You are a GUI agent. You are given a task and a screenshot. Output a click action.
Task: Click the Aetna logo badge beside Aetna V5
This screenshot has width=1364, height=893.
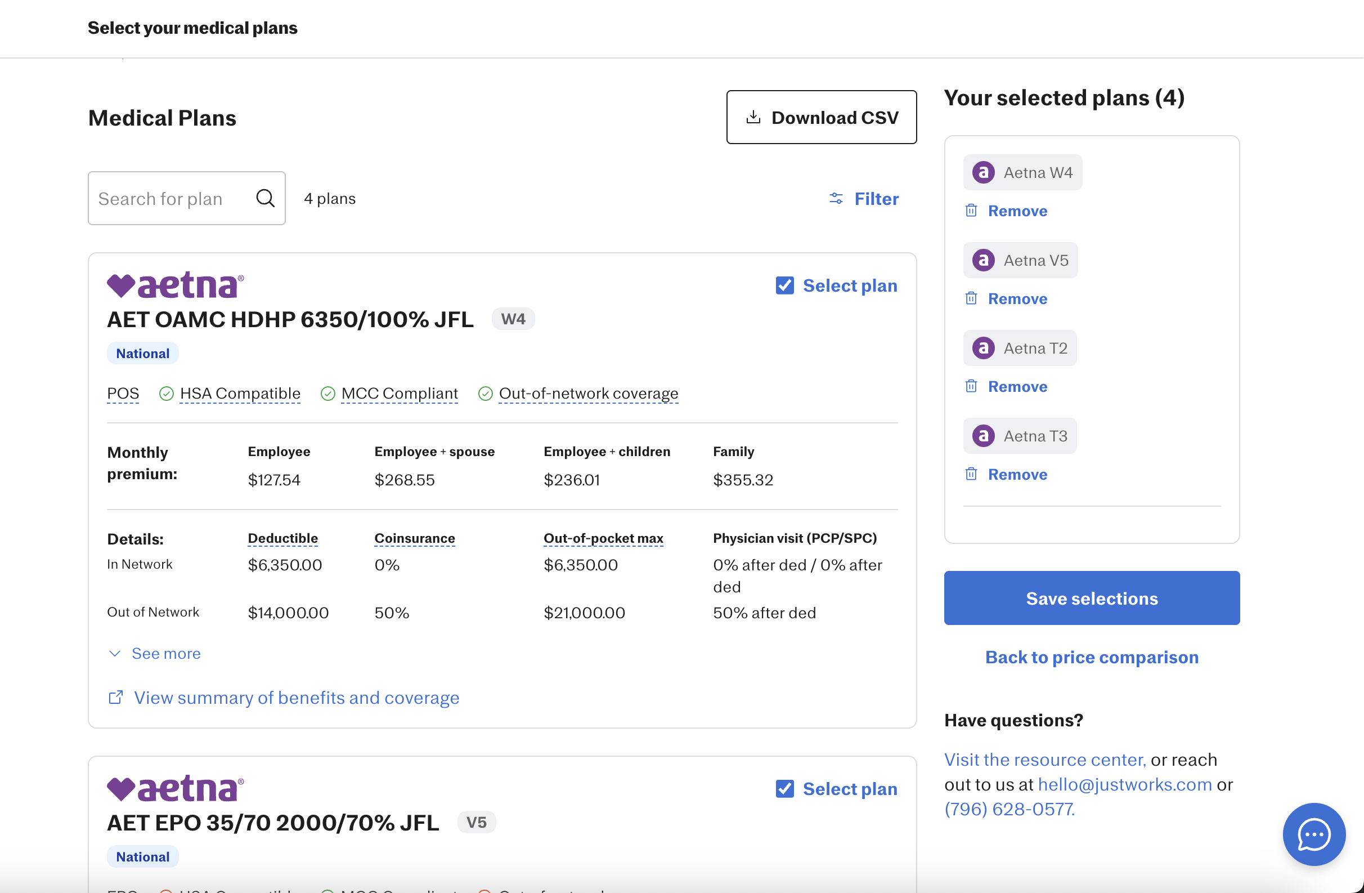pyautogui.click(x=984, y=260)
